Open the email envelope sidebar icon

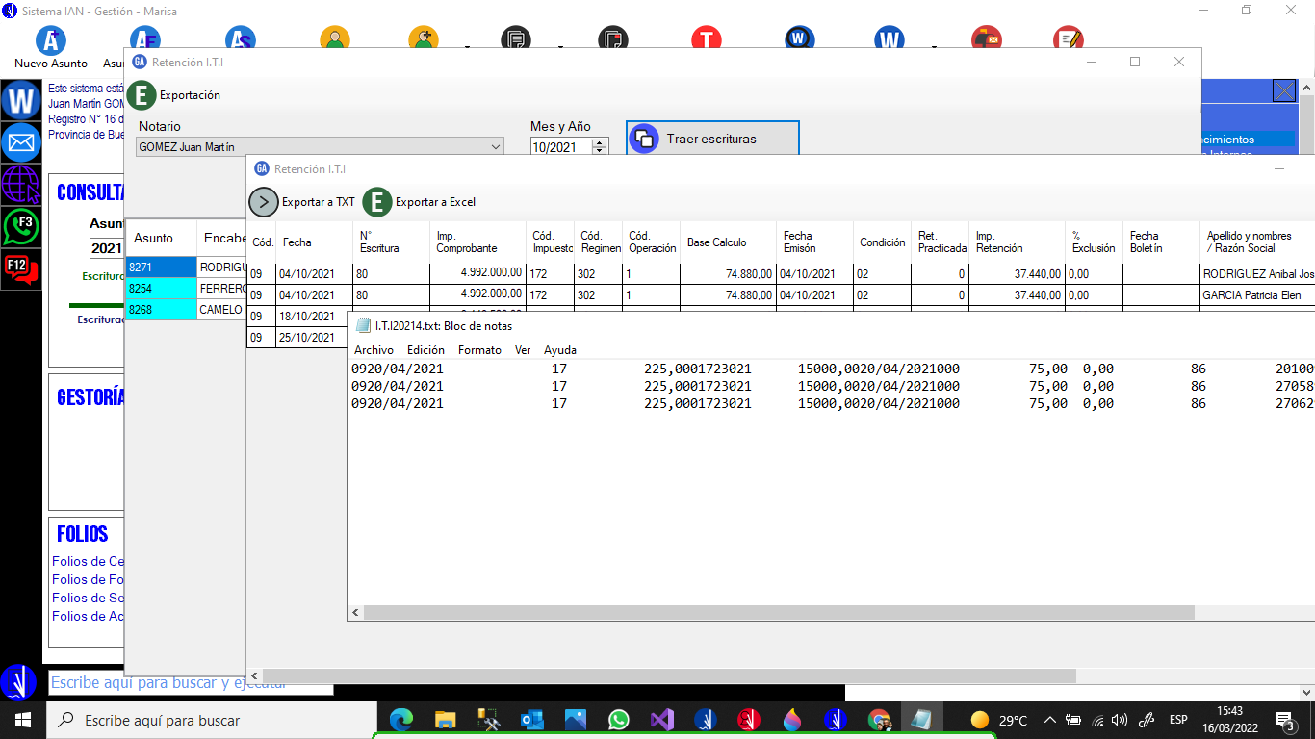click(x=20, y=143)
